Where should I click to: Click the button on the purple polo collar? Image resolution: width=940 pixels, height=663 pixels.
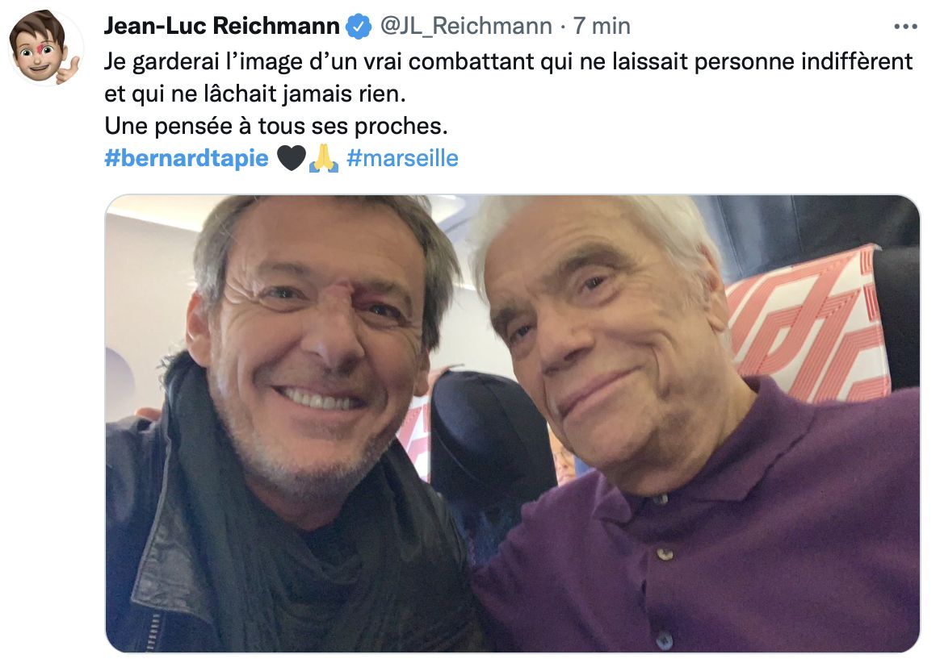click(x=665, y=555)
